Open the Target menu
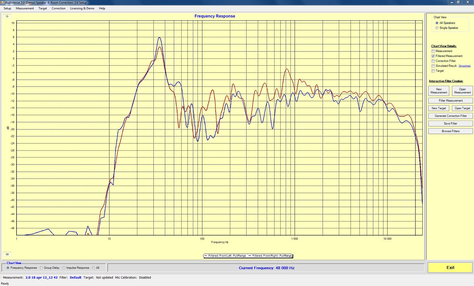Viewport: 474px width, 286px height. coord(43,9)
